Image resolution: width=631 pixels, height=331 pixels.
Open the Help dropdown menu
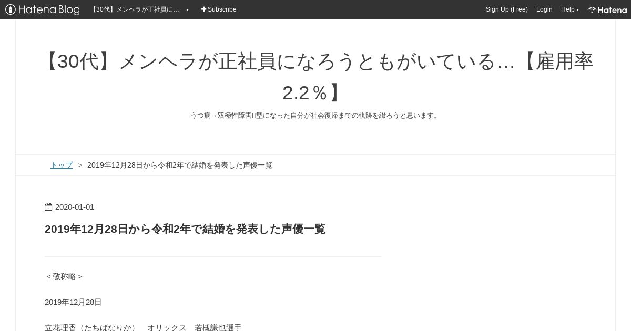570,9
